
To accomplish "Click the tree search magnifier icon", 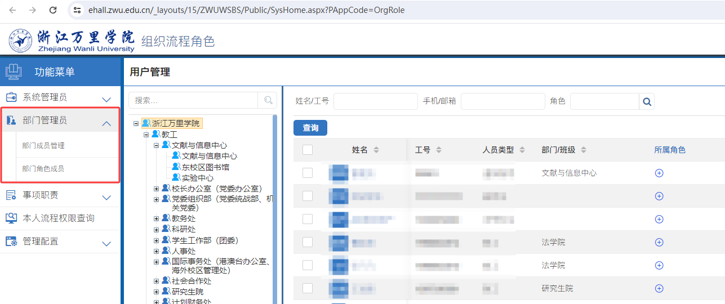I will tap(268, 100).
